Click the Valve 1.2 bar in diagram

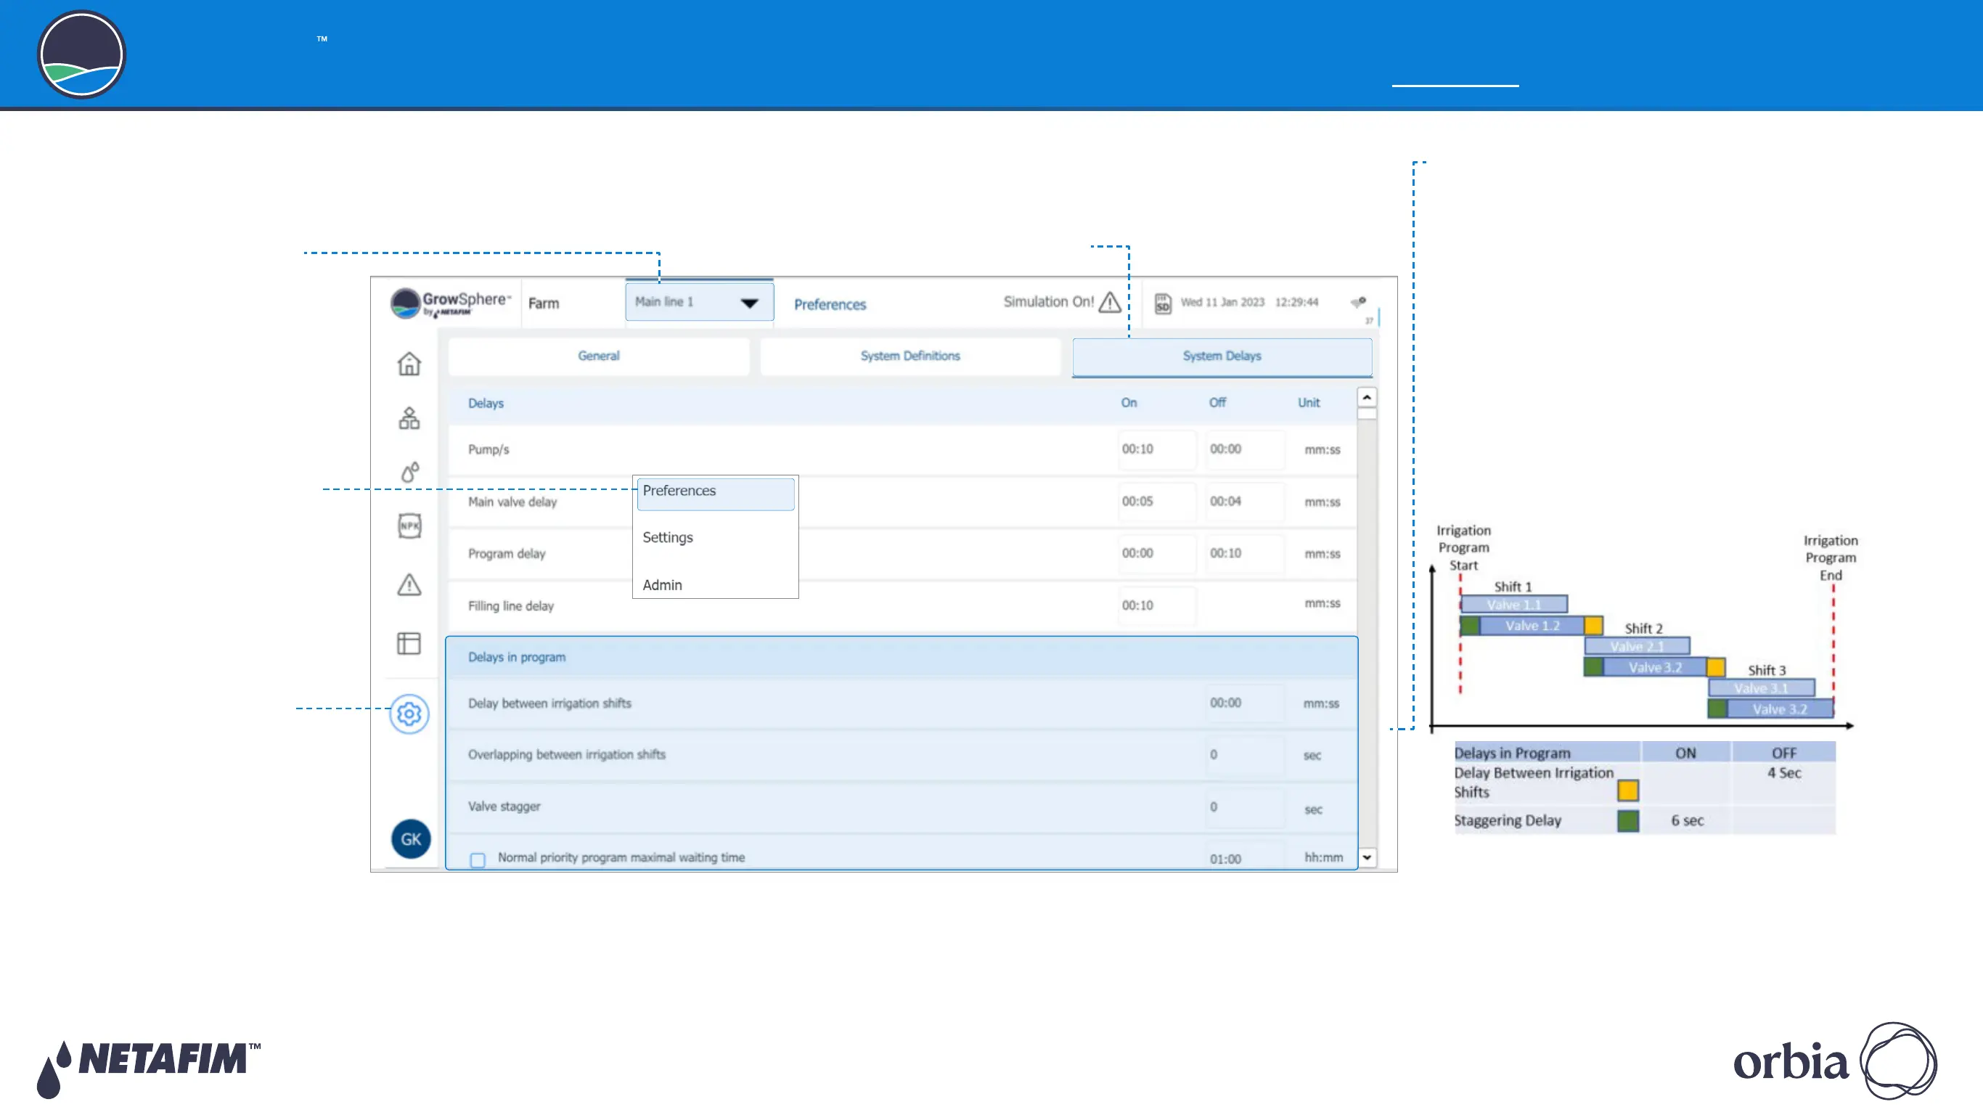1532,625
